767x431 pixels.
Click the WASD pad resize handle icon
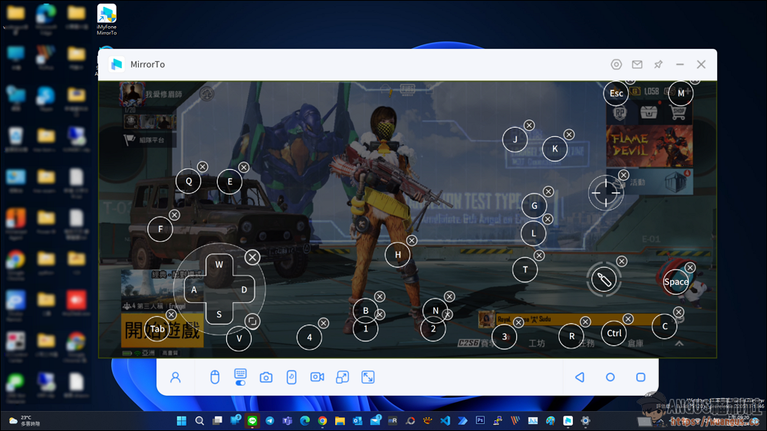click(252, 322)
